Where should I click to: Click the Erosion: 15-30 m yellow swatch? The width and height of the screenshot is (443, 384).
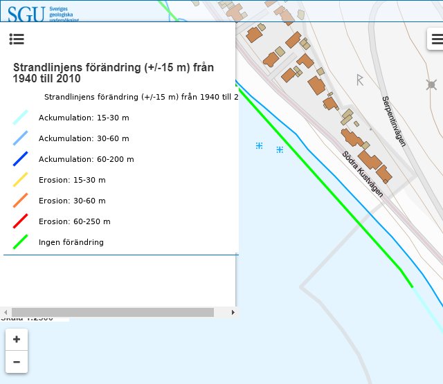[x=20, y=180]
